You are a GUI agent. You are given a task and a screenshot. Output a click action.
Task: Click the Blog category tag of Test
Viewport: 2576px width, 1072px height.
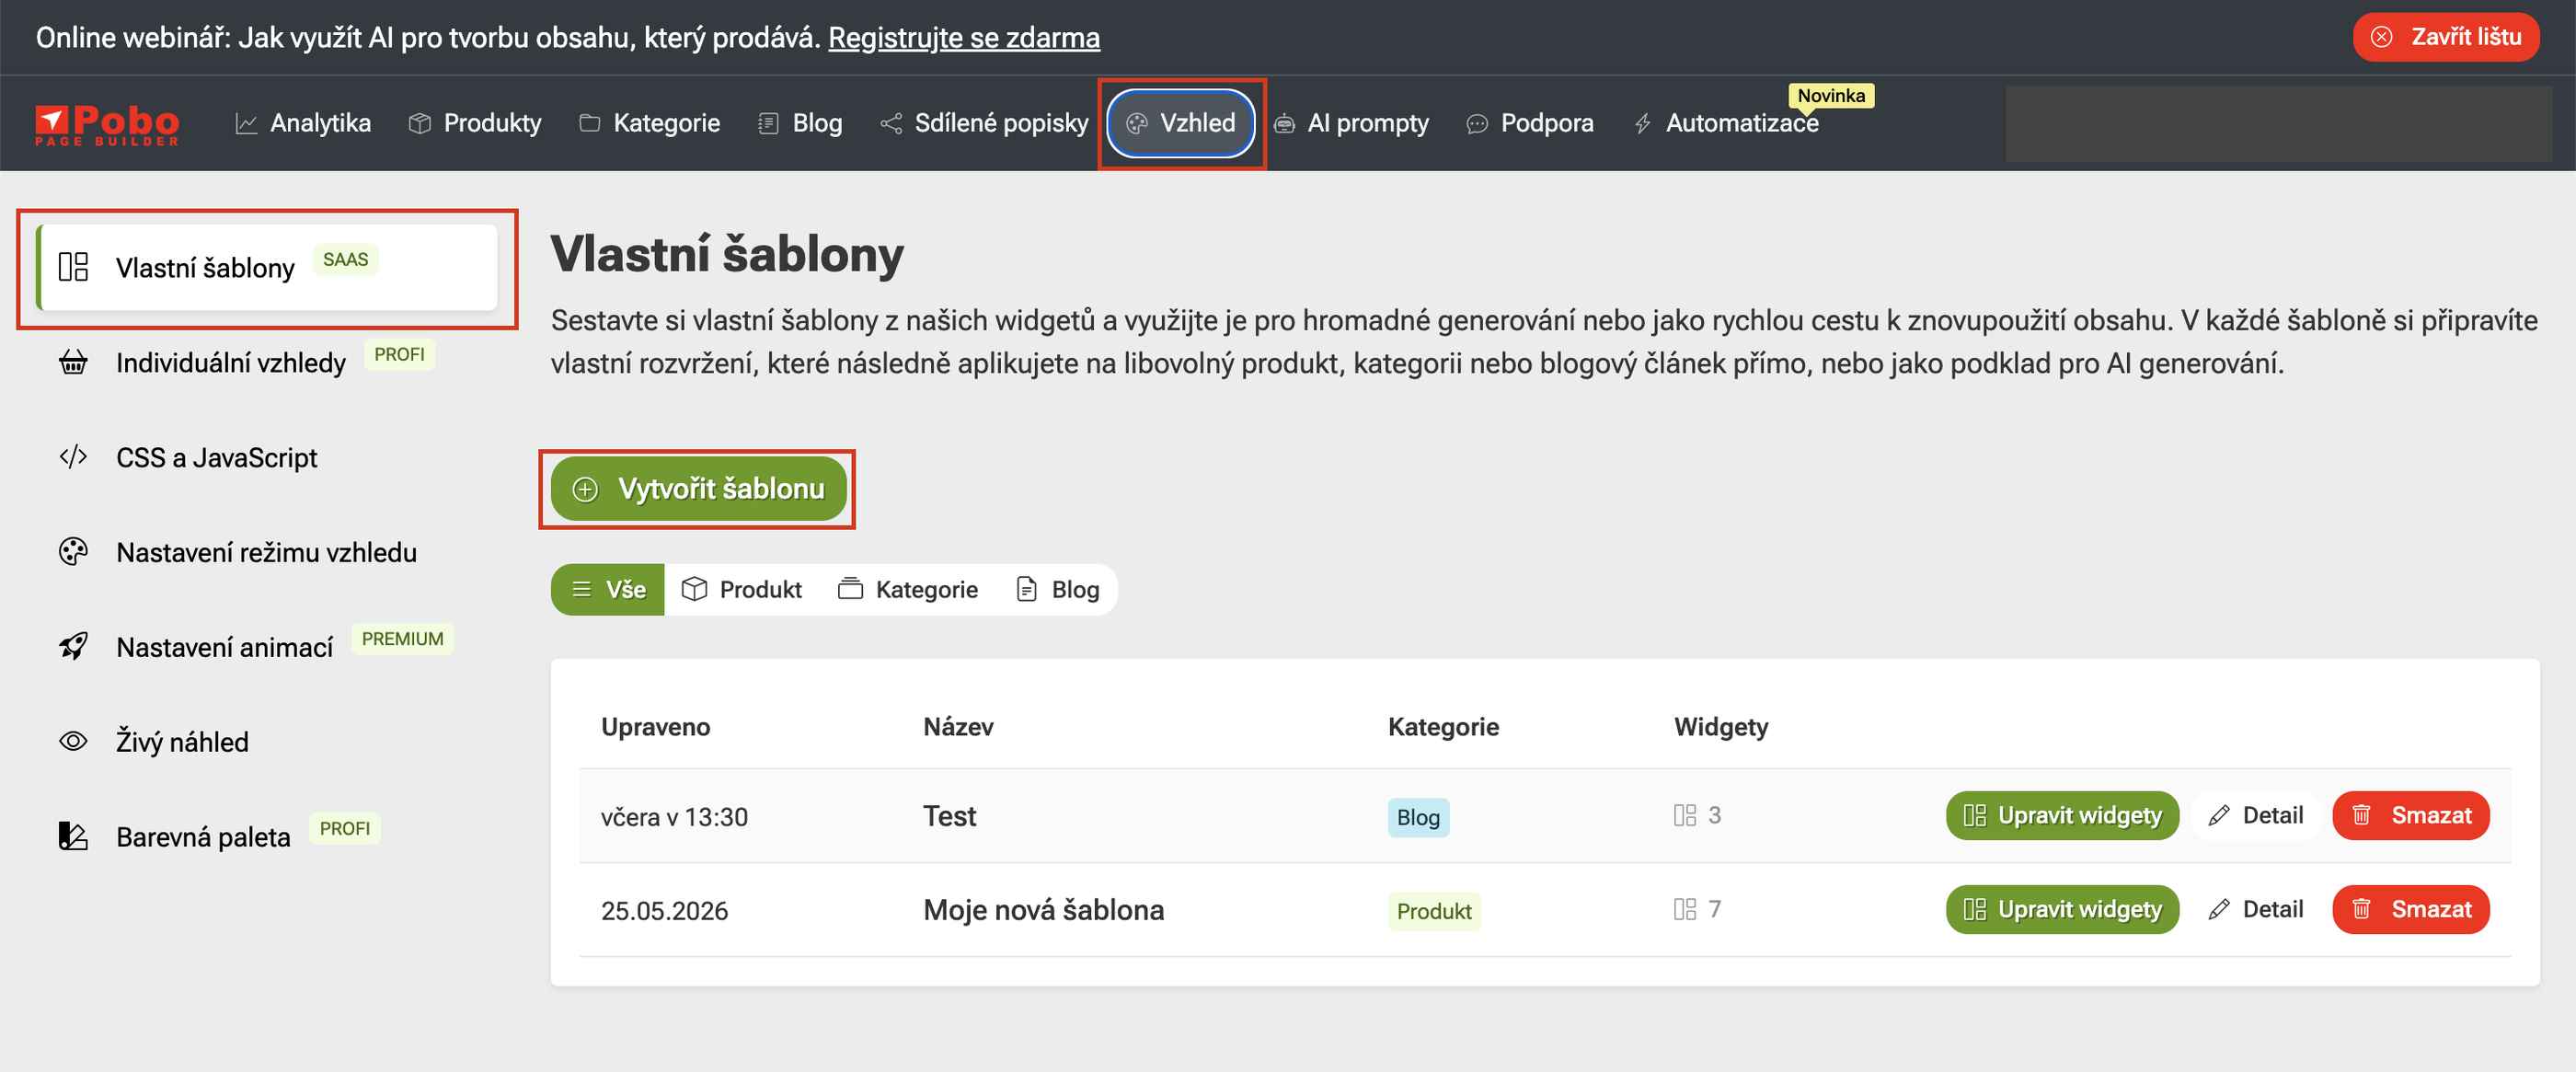(1418, 818)
